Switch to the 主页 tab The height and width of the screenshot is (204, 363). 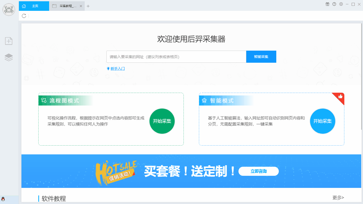[34, 6]
